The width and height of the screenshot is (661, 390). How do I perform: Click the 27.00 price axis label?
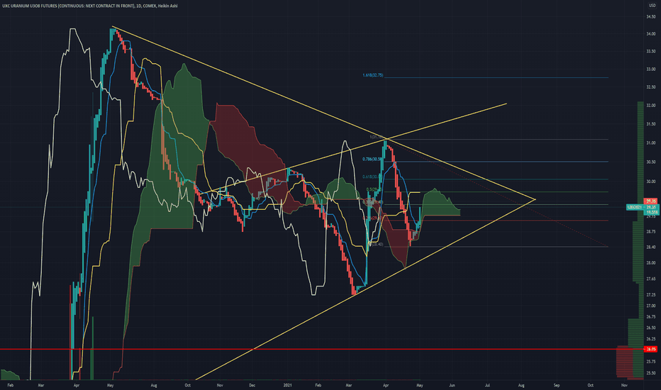click(x=651, y=306)
